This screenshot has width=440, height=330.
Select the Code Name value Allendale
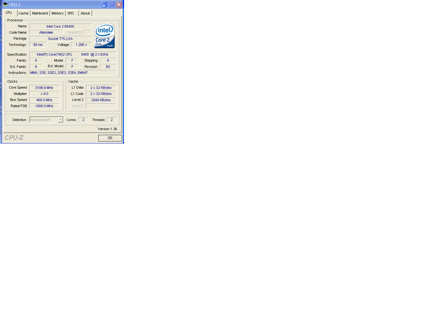(46, 32)
